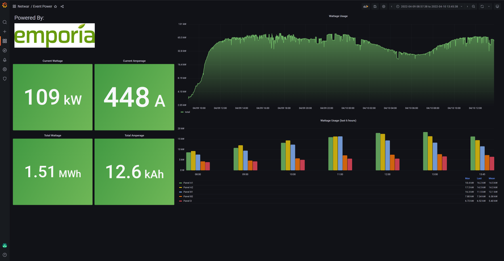Viewport: 504px width, 261px height.
Task: Open the Explore compass icon
Action: click(x=5, y=50)
